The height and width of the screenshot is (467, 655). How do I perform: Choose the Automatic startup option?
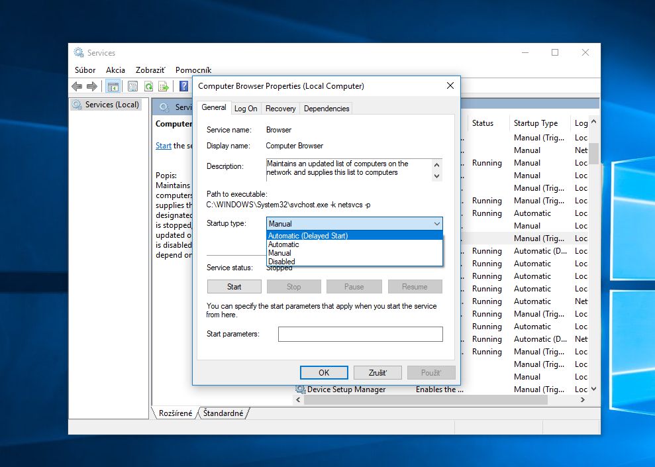[354, 244]
